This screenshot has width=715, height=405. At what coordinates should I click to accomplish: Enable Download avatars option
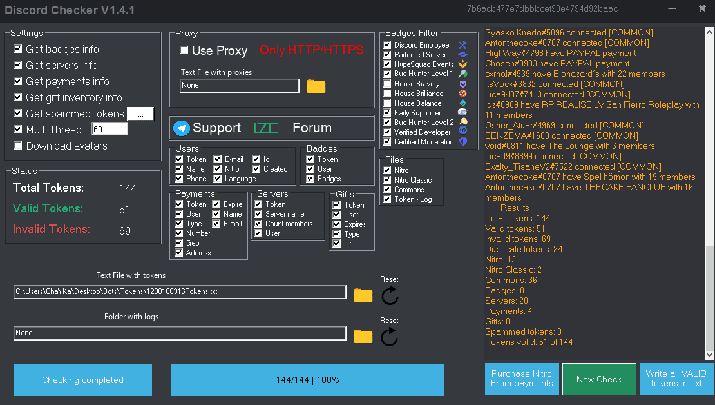tap(18, 146)
